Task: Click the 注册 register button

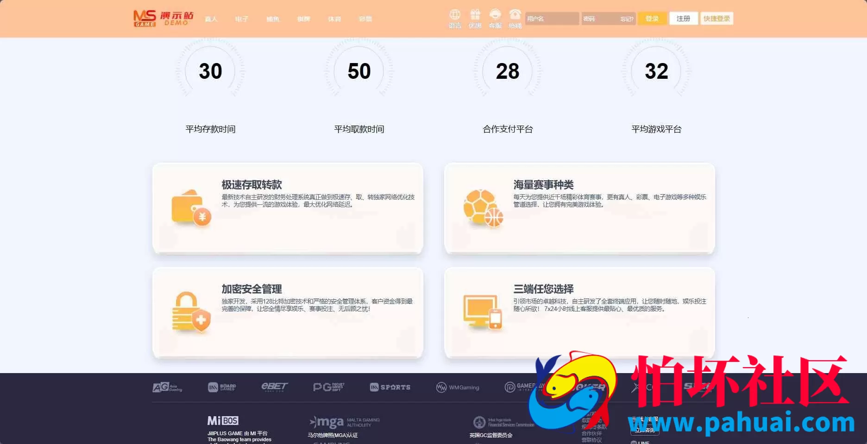Action: tap(684, 19)
